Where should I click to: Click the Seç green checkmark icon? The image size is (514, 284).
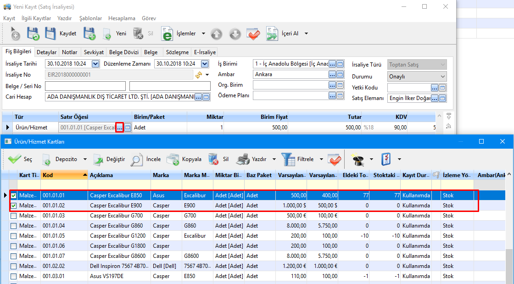[x=15, y=159]
